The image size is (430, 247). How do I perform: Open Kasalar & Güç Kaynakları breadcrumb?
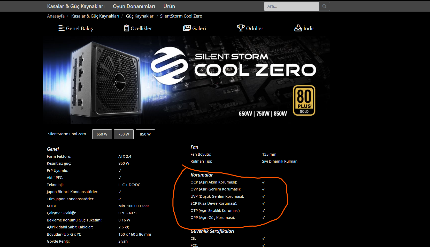coord(95,16)
